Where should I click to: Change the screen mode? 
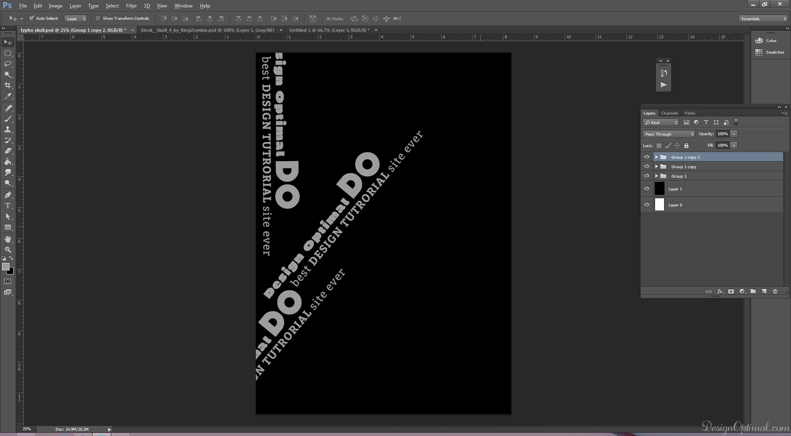[8, 292]
